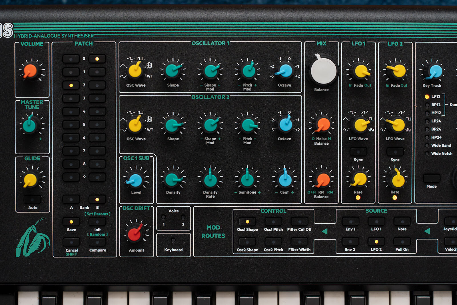
Task: Select the Osc1 Shape control button
Action: 247,222
